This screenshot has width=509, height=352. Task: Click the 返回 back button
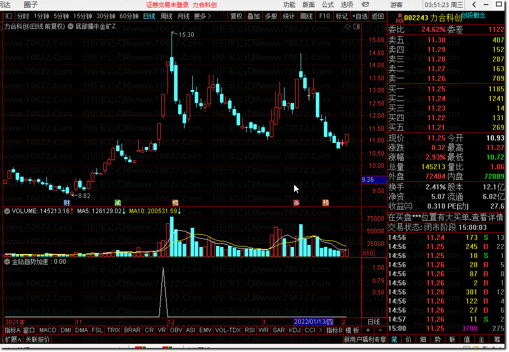pos(377,16)
